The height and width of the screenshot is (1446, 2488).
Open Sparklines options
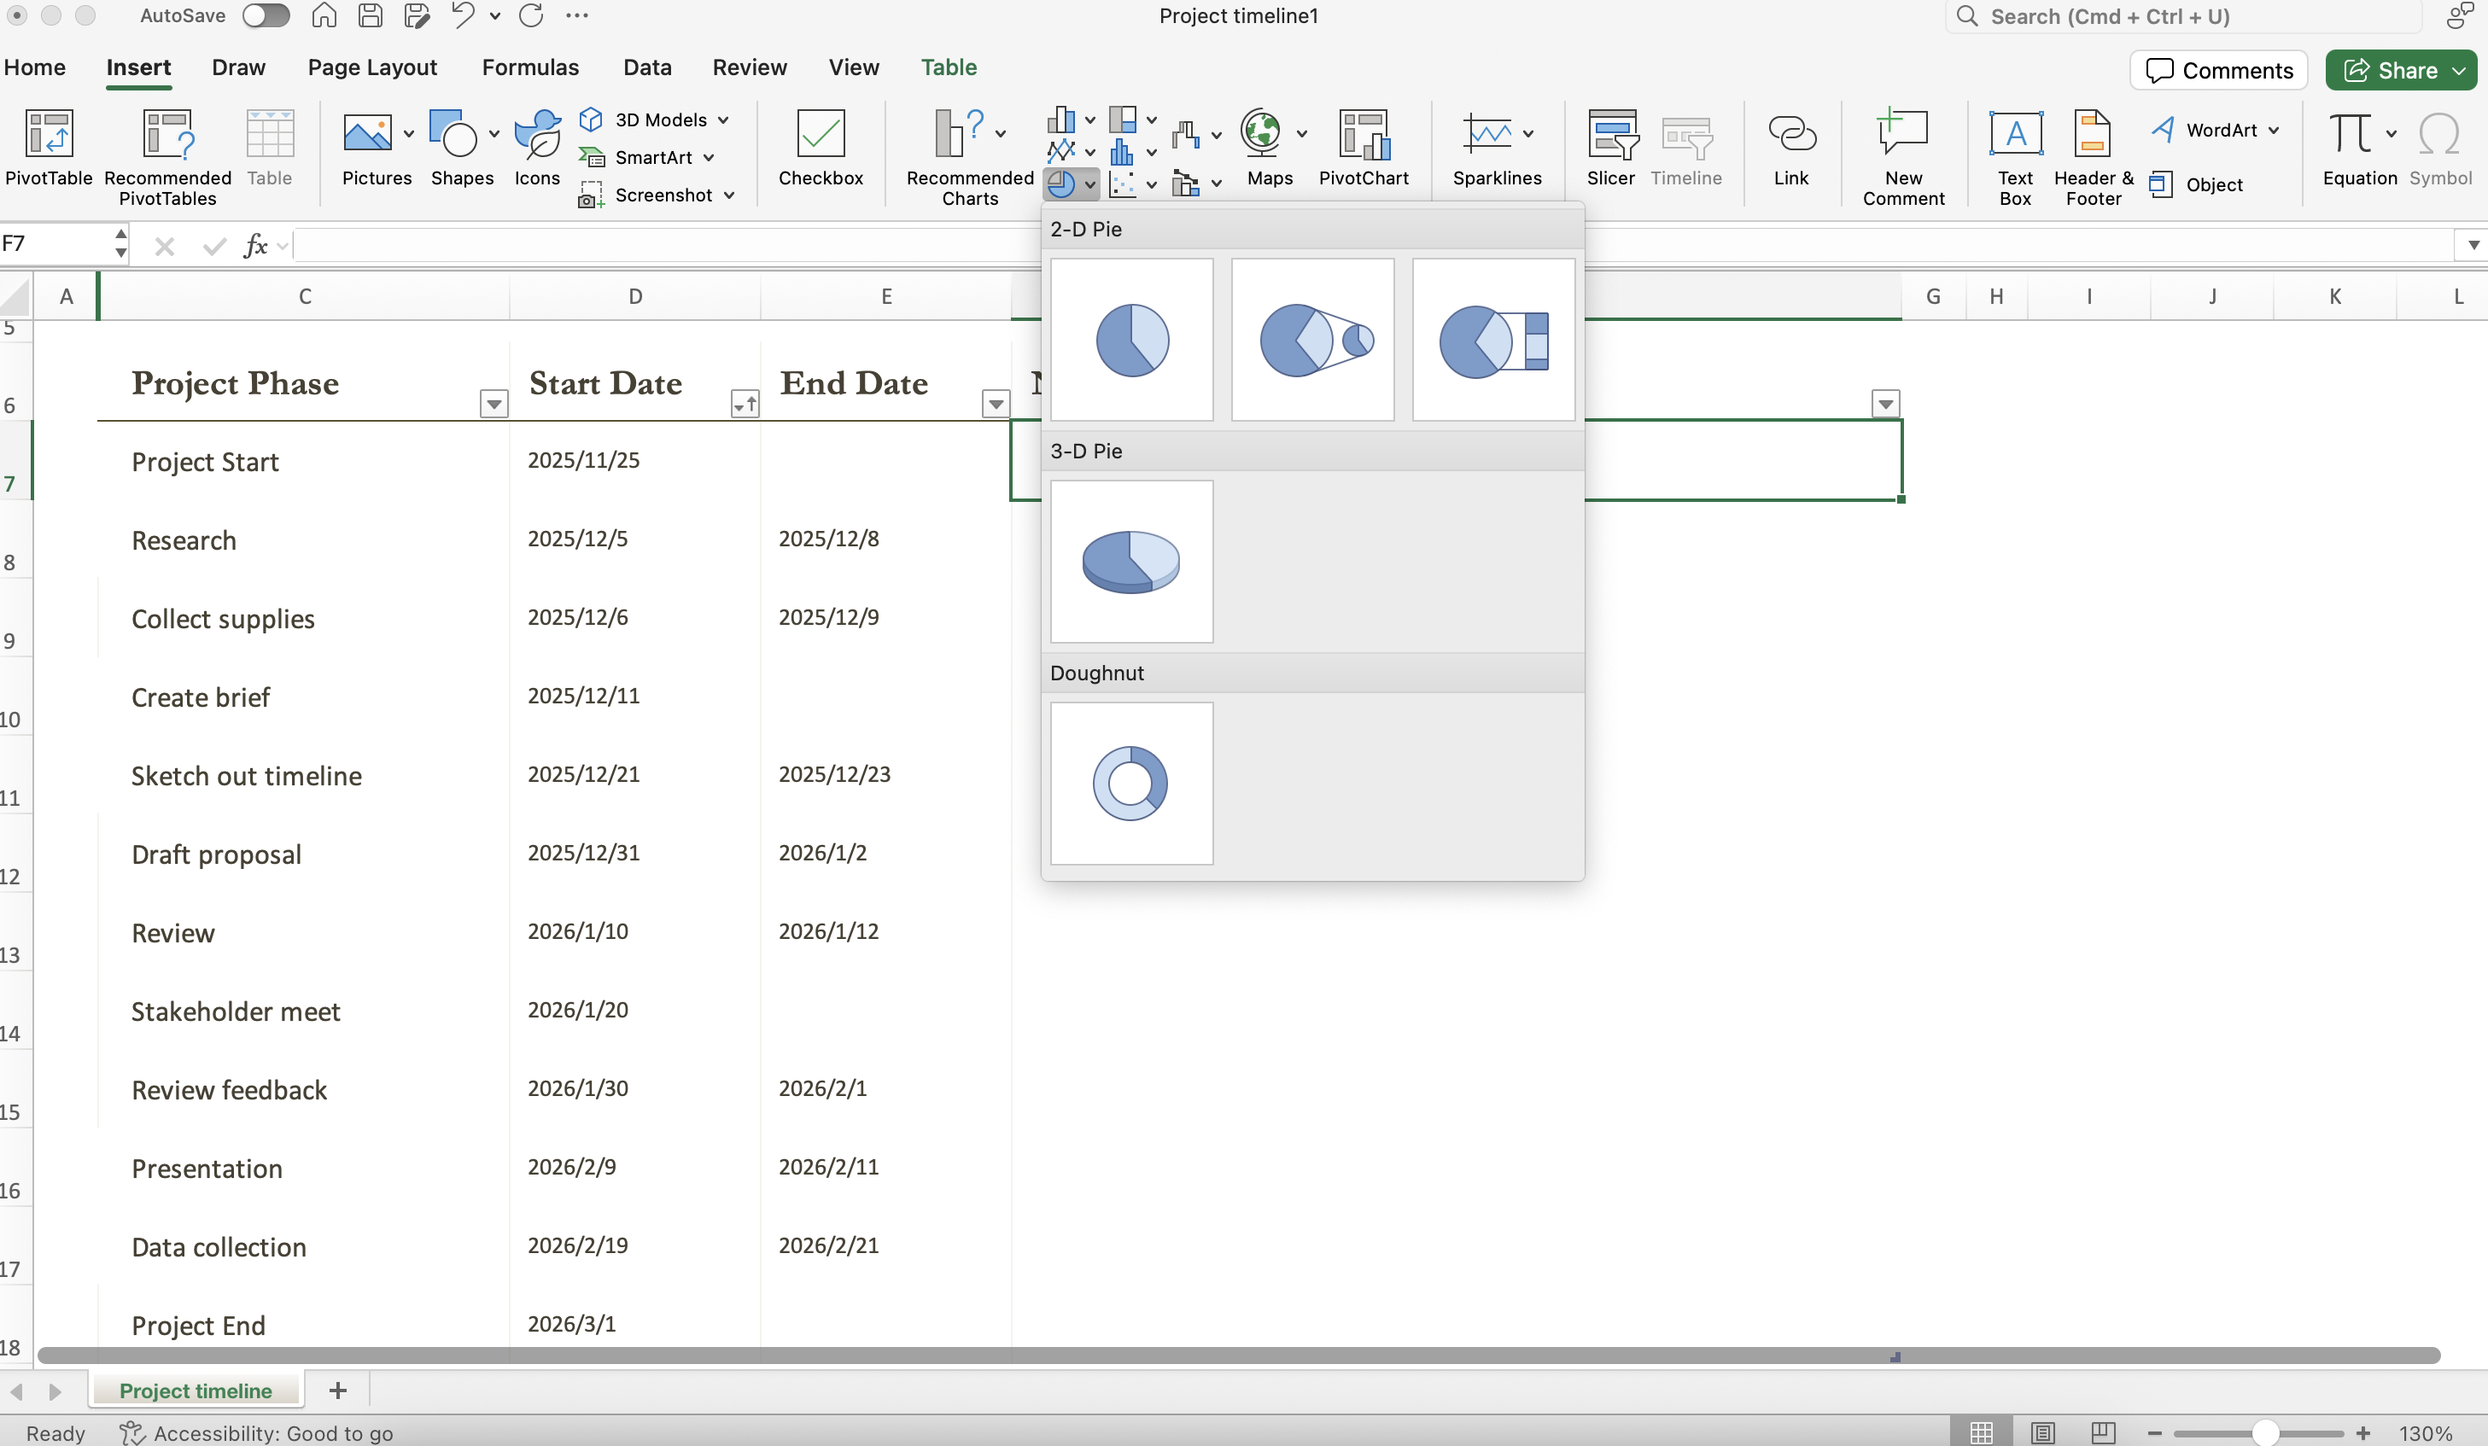(x=1497, y=147)
